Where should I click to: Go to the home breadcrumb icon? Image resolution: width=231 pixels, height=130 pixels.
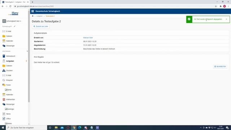[33, 16]
